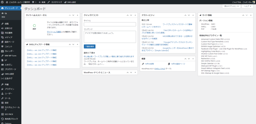Click the 設定 settings icon in the sidebar
This screenshot has width=256, height=124.
(x=2, y=103)
